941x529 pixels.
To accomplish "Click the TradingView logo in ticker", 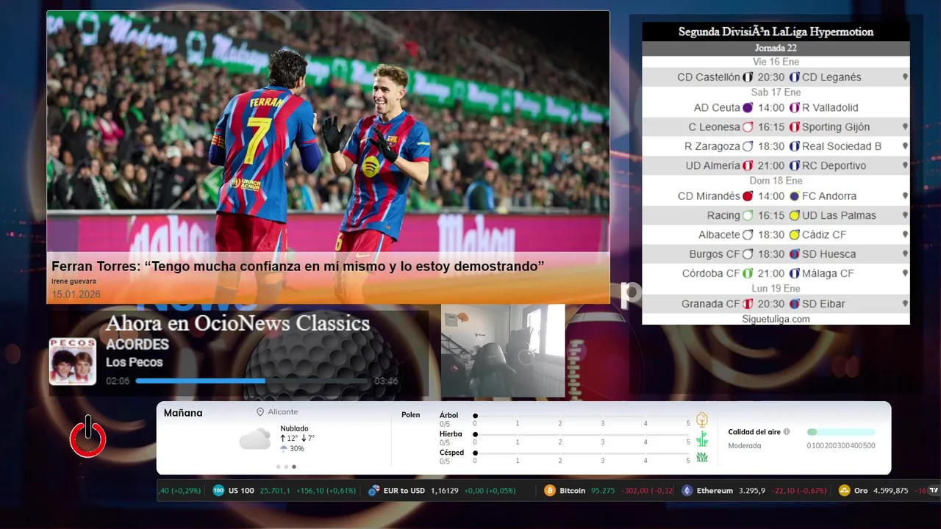I will pyautogui.click(x=934, y=490).
